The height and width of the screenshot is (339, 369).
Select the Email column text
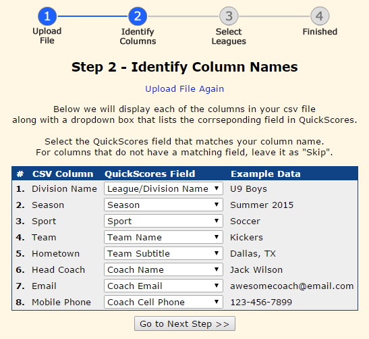(44, 286)
